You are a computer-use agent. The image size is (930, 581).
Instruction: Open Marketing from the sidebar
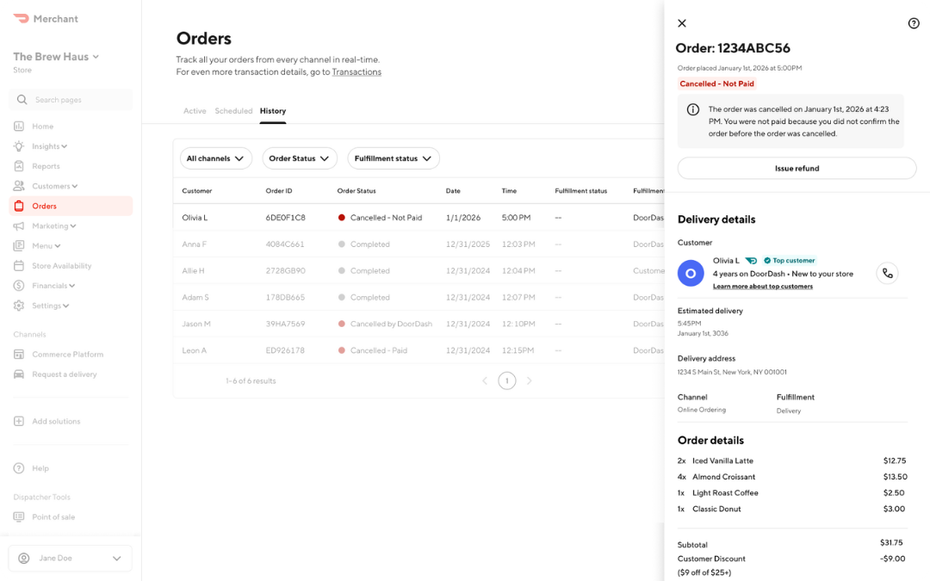tap(48, 226)
